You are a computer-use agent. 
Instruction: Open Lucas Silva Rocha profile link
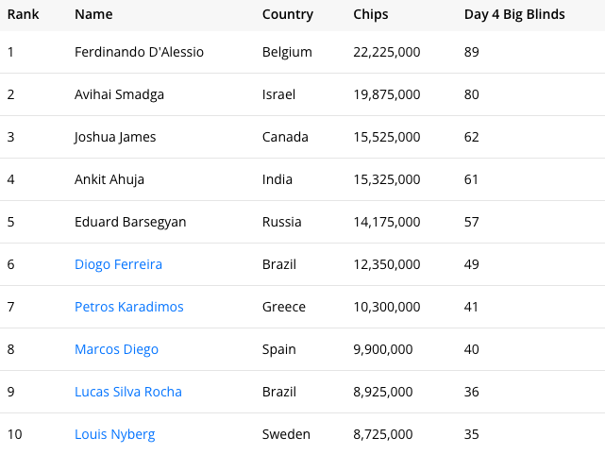[127, 392]
